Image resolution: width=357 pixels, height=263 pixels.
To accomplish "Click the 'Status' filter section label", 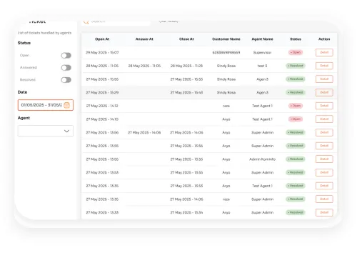I will point(24,43).
